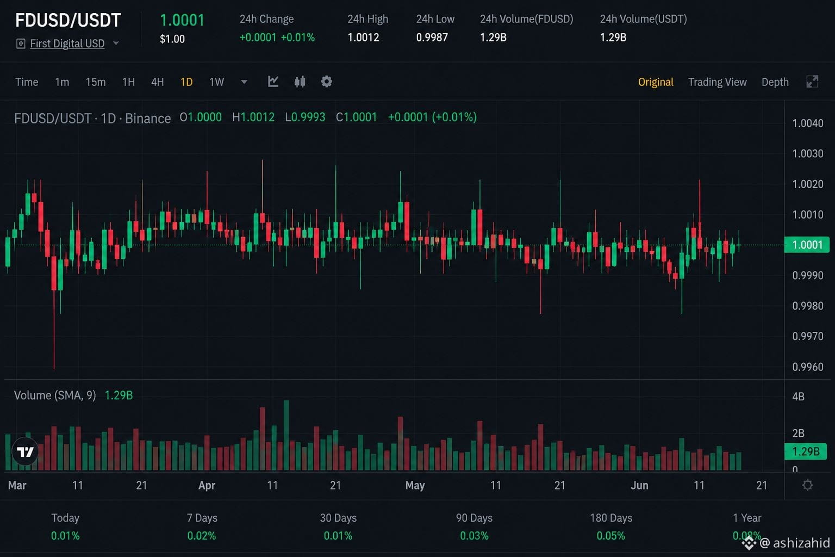Switch to the 1H interval
This screenshot has height=557, width=835.
point(128,82)
